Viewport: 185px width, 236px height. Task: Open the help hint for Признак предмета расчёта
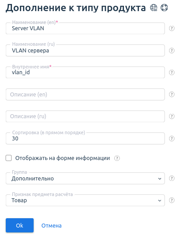point(172,200)
